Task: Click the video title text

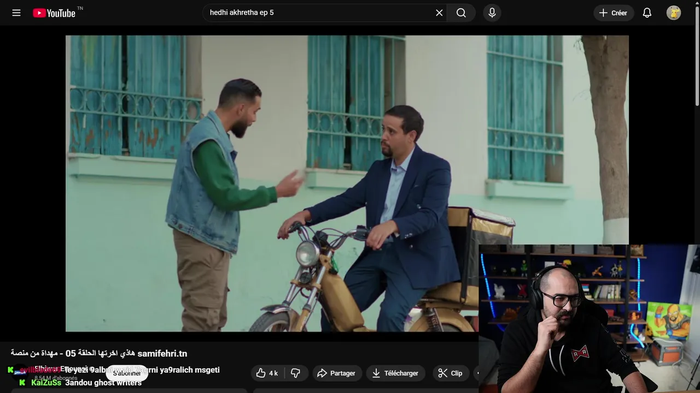Action: [99, 353]
